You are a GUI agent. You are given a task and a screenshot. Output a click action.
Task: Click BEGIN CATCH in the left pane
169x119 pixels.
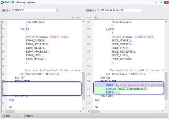coord(23,81)
